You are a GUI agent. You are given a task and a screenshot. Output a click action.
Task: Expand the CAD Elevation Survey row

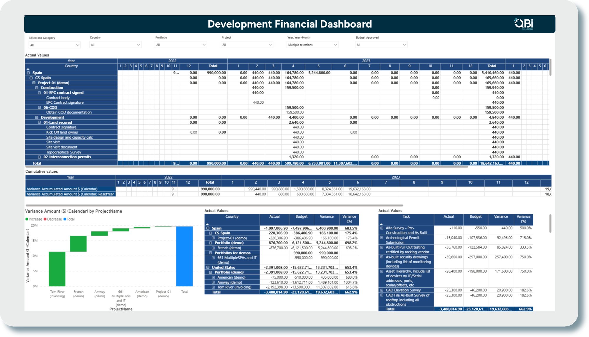point(381,290)
